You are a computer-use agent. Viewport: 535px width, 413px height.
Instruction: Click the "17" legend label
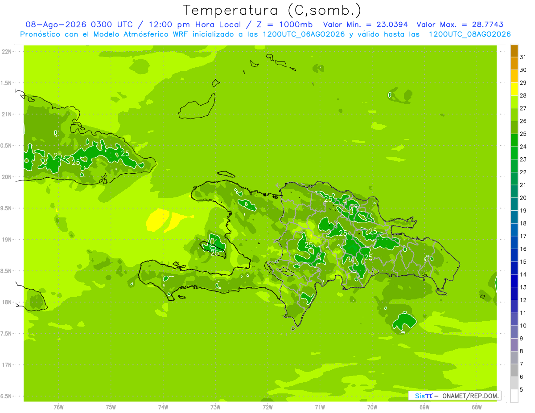tap(523, 236)
